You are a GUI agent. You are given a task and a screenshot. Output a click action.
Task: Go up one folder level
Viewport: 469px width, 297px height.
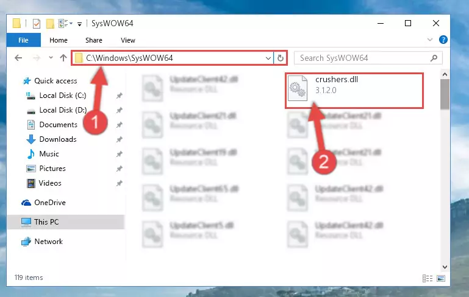coord(63,58)
